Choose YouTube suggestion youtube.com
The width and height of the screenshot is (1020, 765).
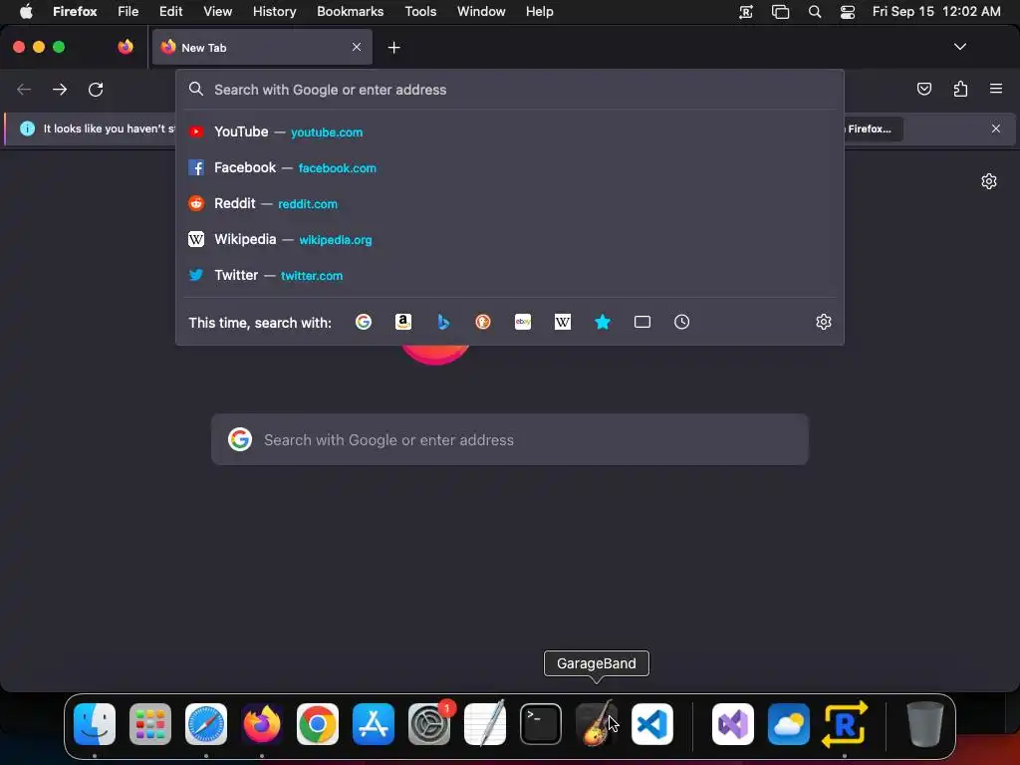pos(510,132)
